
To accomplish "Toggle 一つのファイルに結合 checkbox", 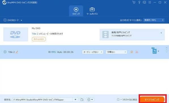I will 118,99.
